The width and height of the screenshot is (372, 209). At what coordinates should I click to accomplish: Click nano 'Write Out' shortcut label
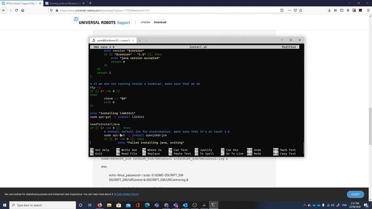tap(129, 150)
